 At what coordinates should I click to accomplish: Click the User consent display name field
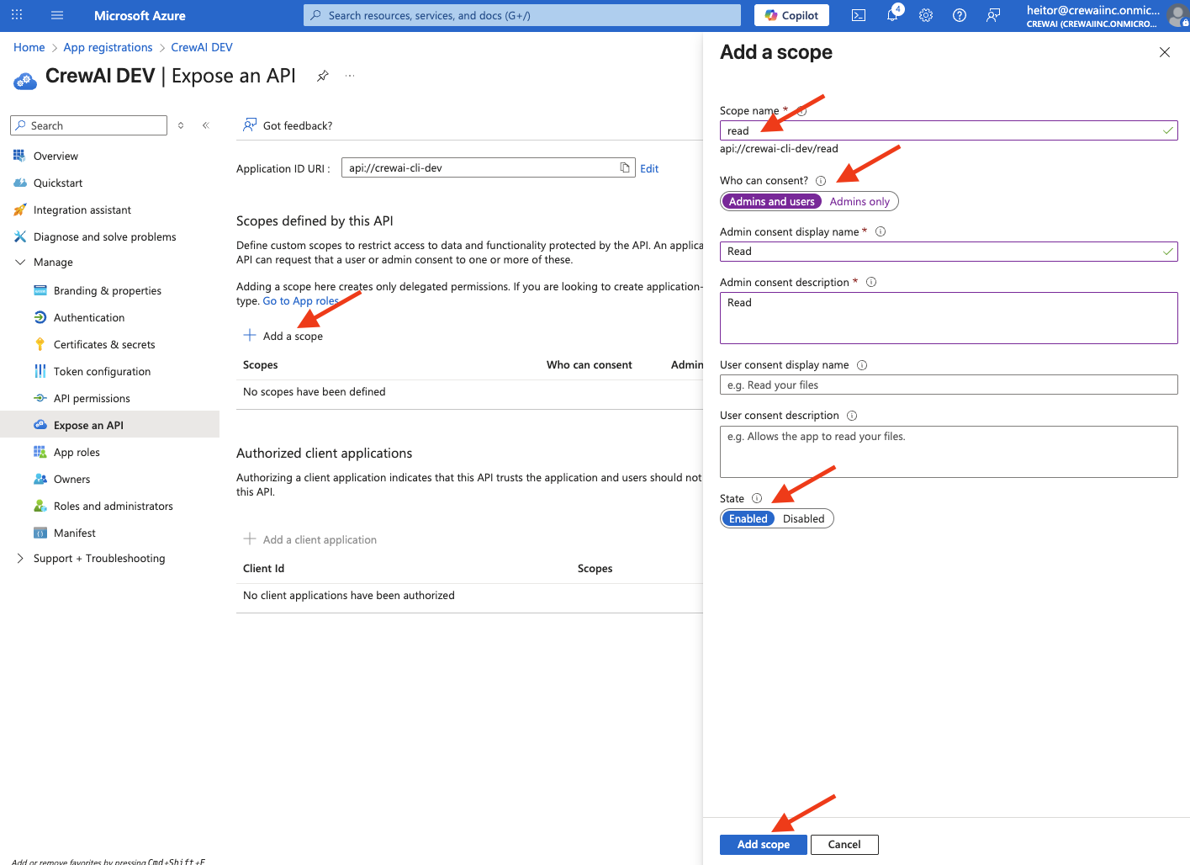[x=949, y=385]
